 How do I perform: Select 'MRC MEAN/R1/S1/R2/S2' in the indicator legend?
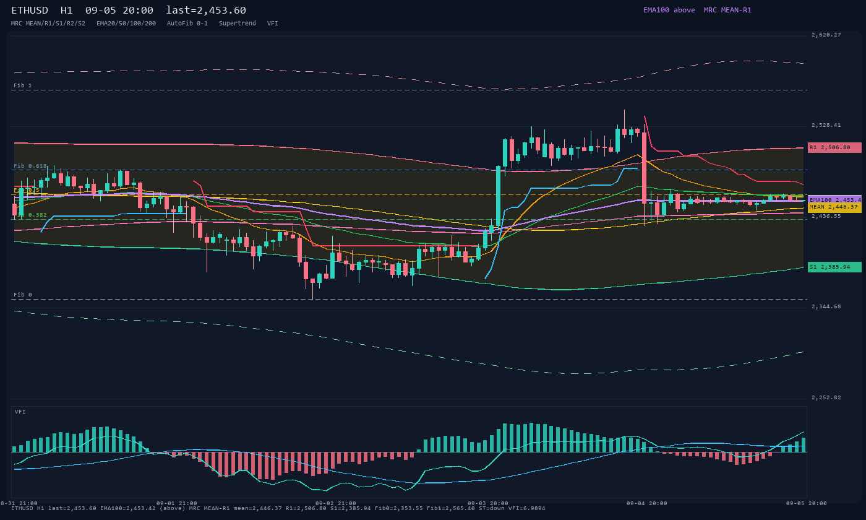pos(48,23)
